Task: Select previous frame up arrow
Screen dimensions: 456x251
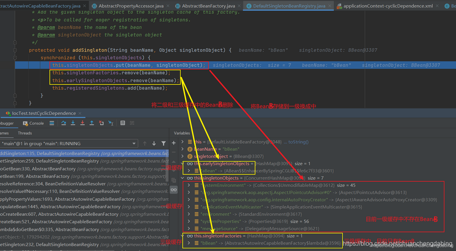Action: [144, 144]
